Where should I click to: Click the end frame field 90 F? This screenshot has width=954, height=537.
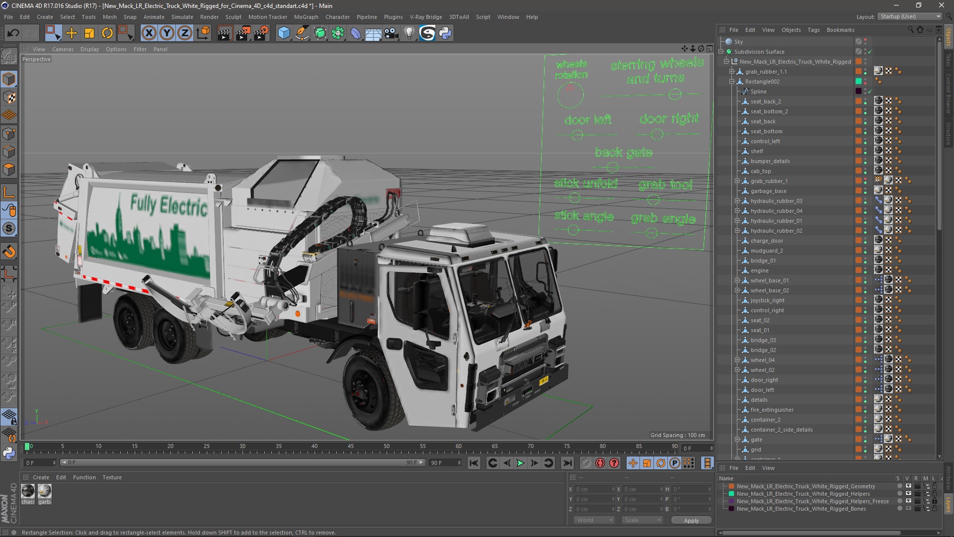pos(445,463)
